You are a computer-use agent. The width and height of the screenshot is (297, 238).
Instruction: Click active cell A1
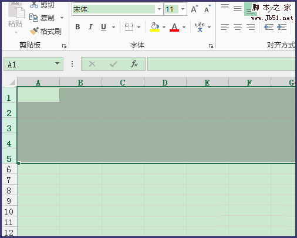(x=39, y=95)
